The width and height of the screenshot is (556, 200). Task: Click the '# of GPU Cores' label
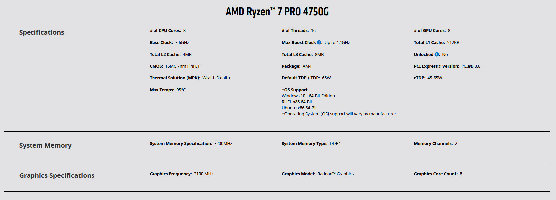[429, 31]
